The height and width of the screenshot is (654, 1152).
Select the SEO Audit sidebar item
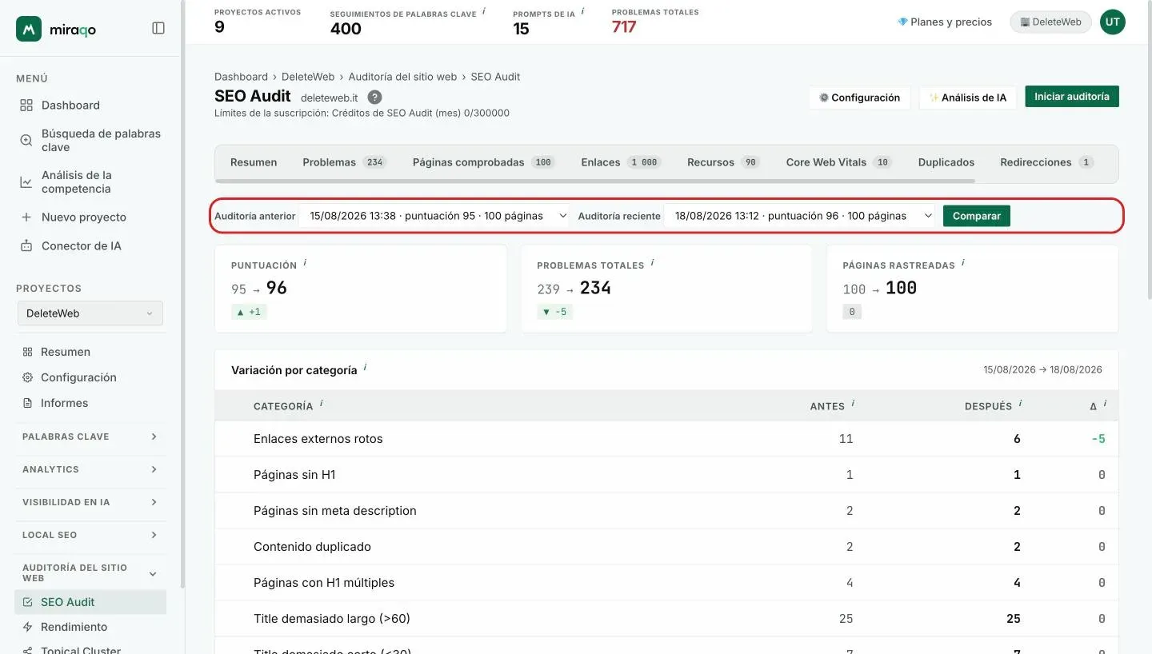pyautogui.click(x=90, y=602)
